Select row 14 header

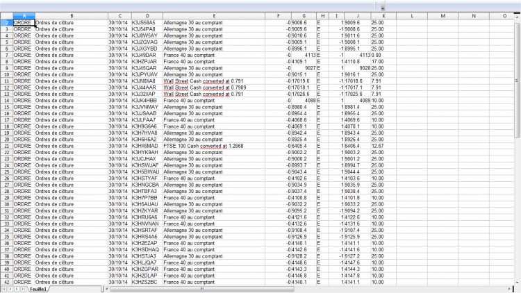click(x=7, y=100)
